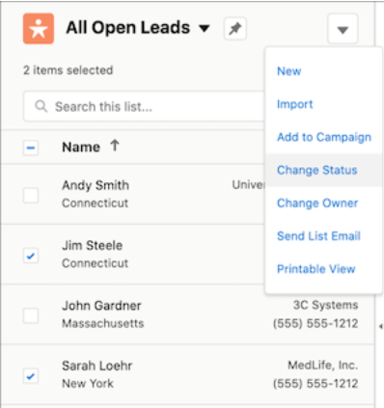Select the John Gardner checkbox
The image size is (384, 408).
(31, 315)
